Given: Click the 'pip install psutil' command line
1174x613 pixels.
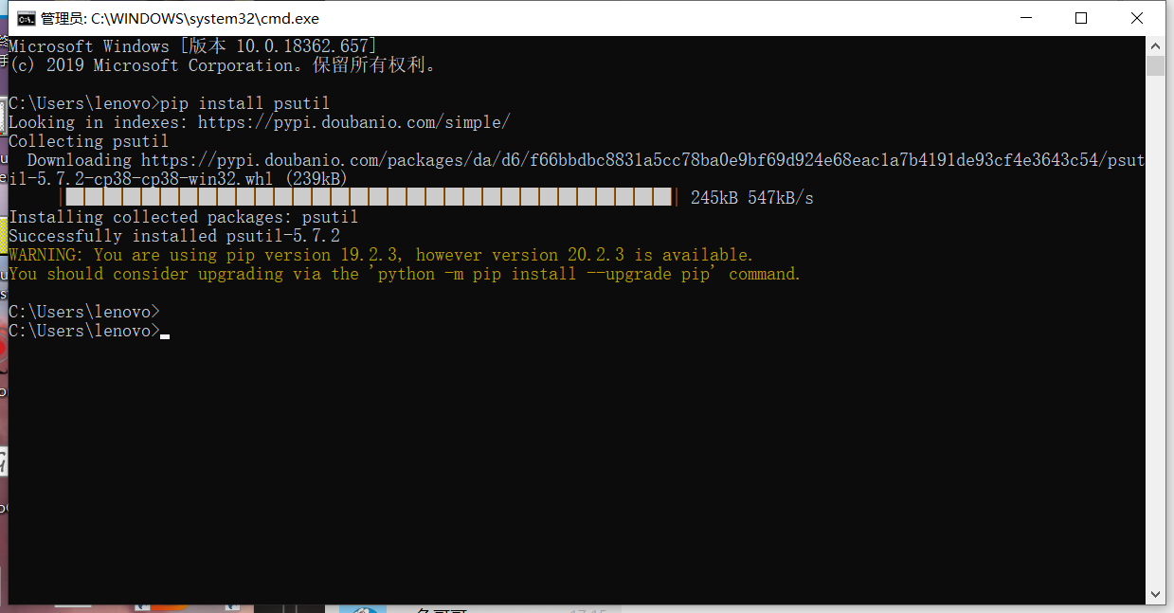Looking at the screenshot, I should (x=170, y=103).
